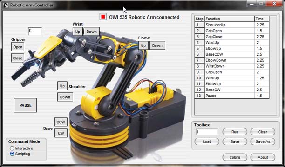
Task: Move the wrist Down
Action: tap(92, 32)
